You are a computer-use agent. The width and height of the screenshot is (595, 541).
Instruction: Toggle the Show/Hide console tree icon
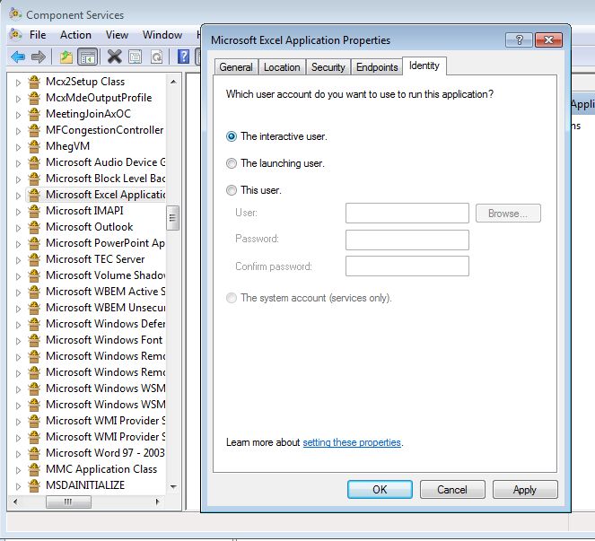(88, 57)
